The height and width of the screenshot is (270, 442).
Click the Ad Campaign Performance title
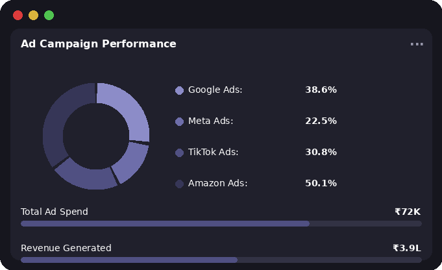click(99, 44)
